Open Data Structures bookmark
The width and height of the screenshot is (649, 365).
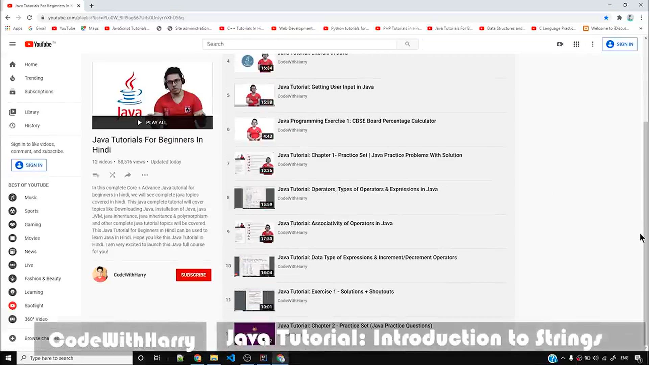pyautogui.click(x=502, y=28)
